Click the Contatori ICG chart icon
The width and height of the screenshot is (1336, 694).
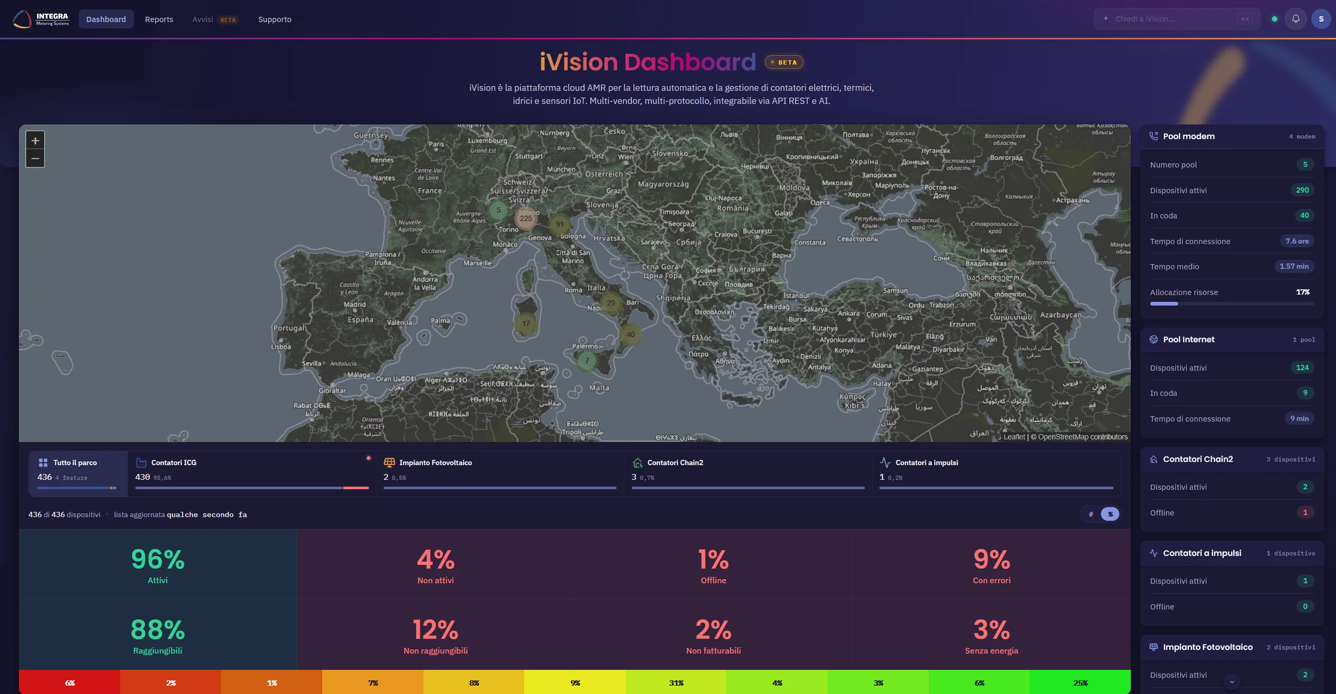[x=141, y=462]
